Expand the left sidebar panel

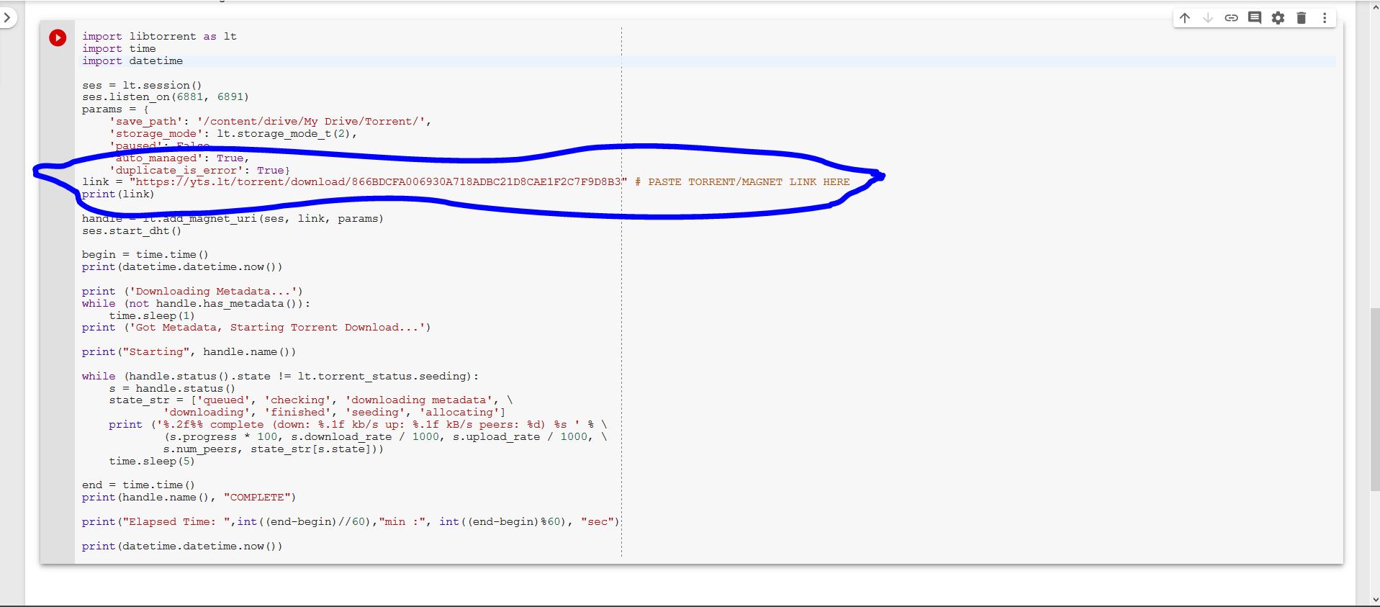[x=7, y=17]
